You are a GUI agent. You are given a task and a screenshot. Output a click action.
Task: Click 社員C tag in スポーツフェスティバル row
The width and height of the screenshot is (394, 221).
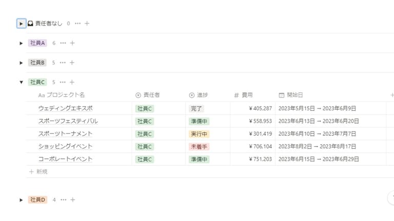point(145,121)
